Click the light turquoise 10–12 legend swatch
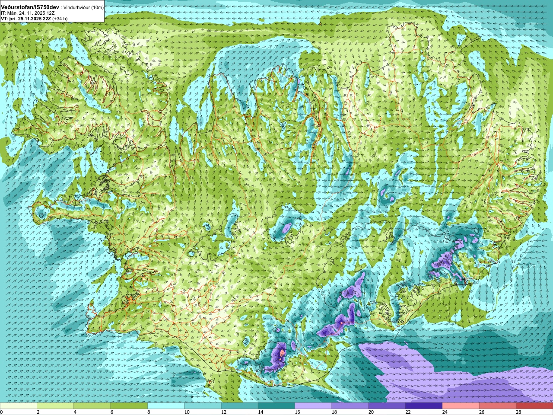The width and height of the screenshot is (553, 415). click(203, 406)
